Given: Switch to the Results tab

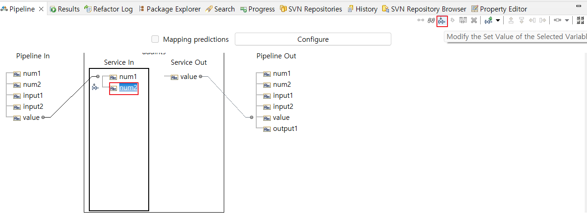Looking at the screenshot, I should (x=64, y=9).
